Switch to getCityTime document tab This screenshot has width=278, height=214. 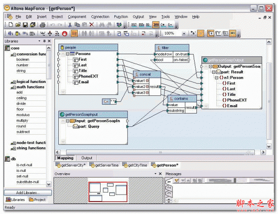pyautogui.click(x=135, y=165)
